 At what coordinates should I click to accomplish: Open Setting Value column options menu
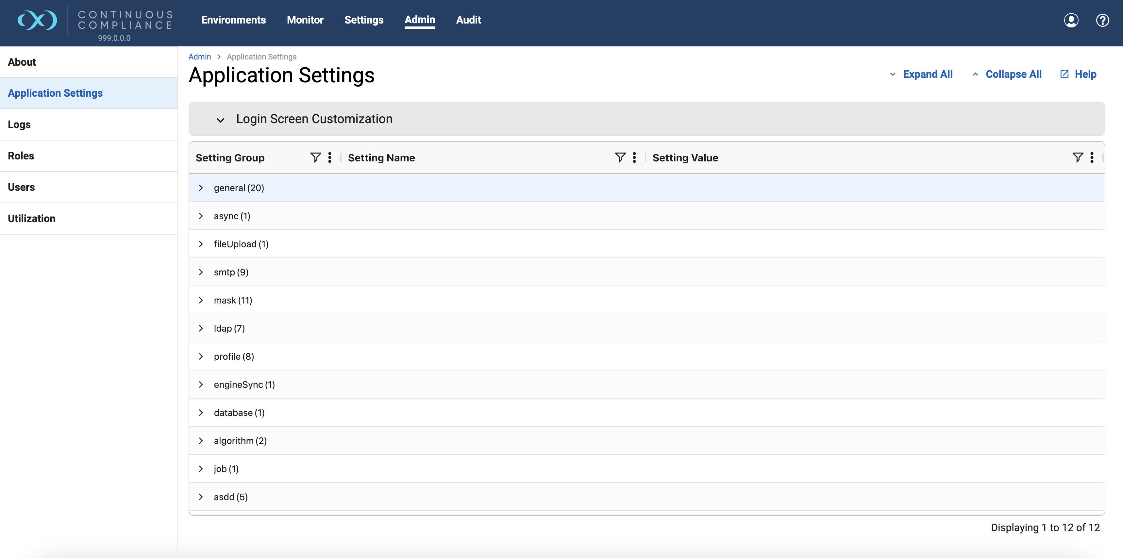1092,157
